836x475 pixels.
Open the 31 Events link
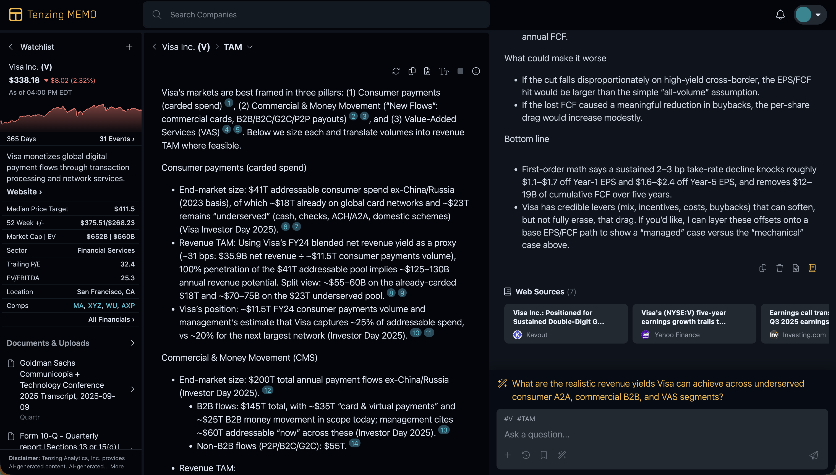point(117,139)
